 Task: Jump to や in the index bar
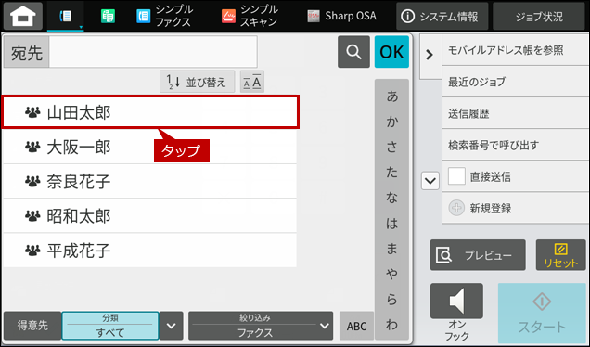click(391, 274)
